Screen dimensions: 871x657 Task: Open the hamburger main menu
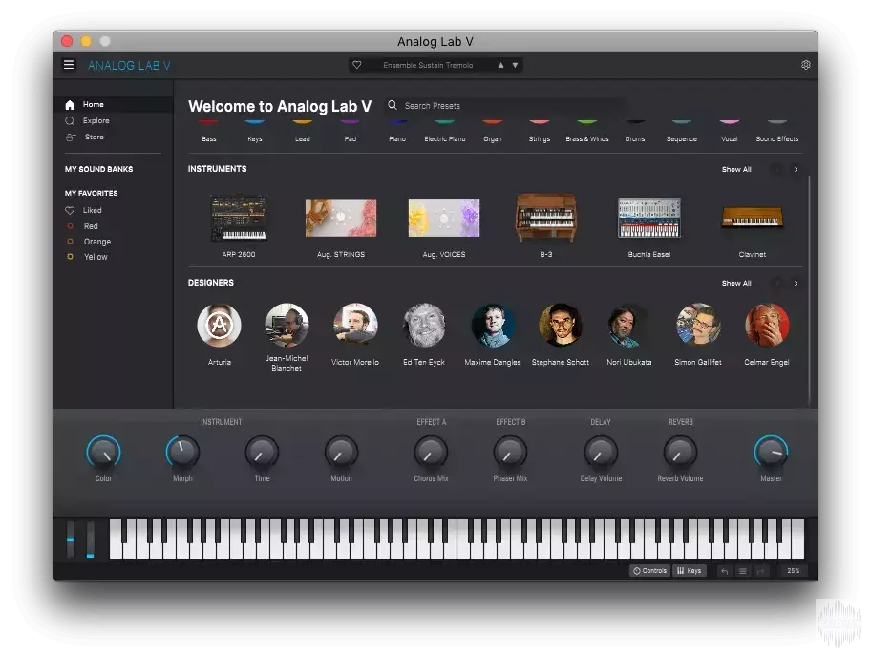coord(69,65)
